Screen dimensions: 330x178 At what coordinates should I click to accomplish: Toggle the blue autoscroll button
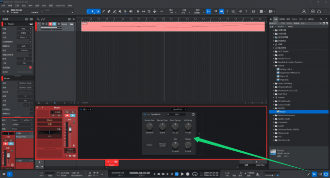pos(221,11)
